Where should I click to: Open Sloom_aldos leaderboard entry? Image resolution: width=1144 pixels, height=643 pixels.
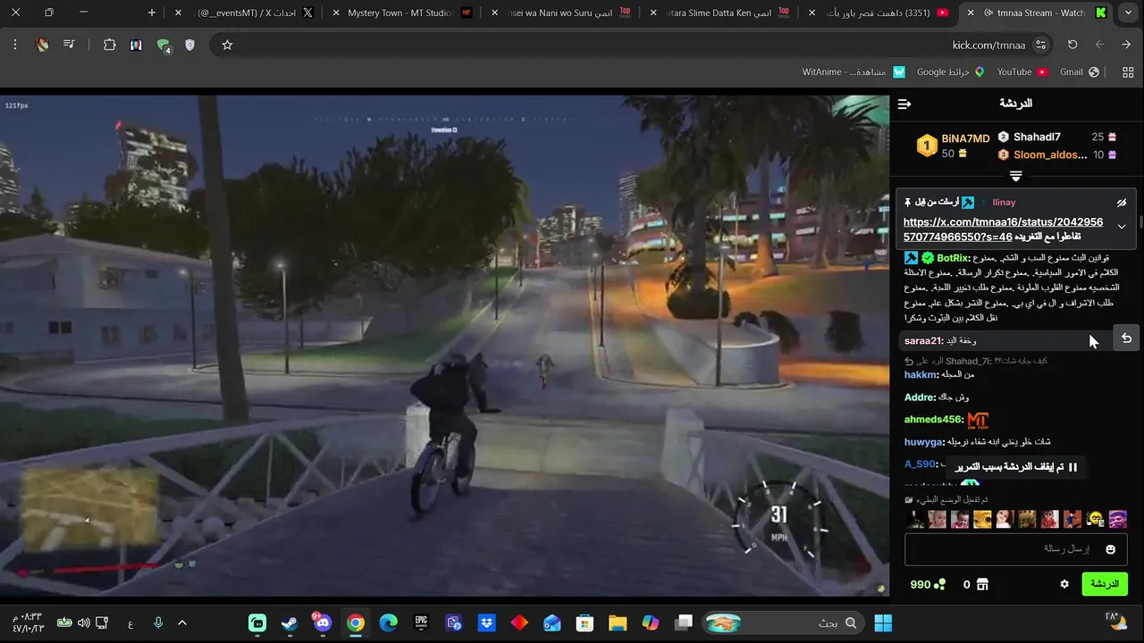click(x=1050, y=154)
